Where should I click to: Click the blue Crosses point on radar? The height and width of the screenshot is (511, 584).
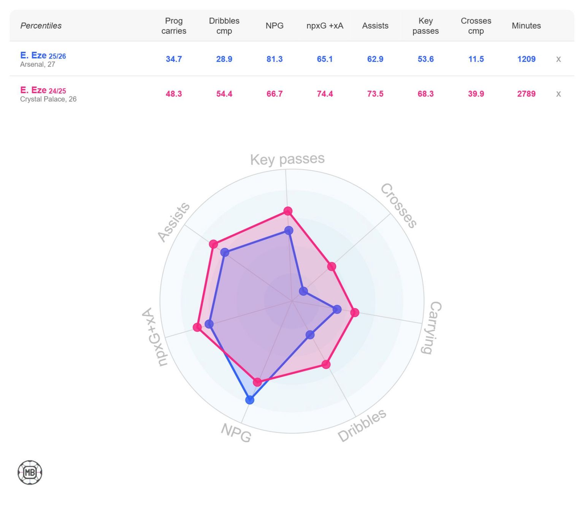tap(303, 291)
